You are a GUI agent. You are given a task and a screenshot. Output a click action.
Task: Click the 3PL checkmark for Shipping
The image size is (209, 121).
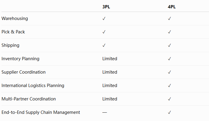coord(104,45)
